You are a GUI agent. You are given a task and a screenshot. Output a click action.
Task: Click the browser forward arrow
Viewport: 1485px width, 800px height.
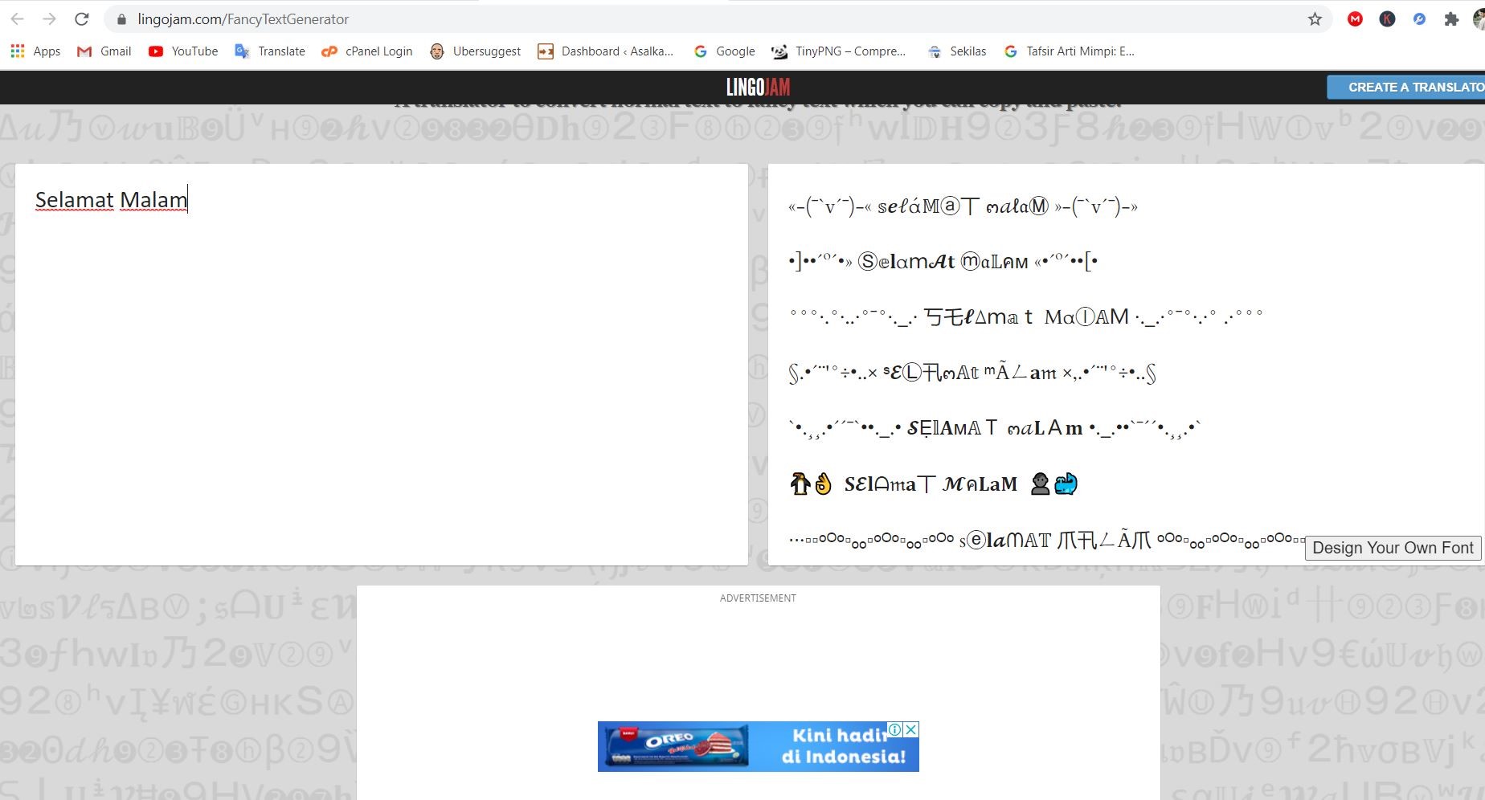49,18
